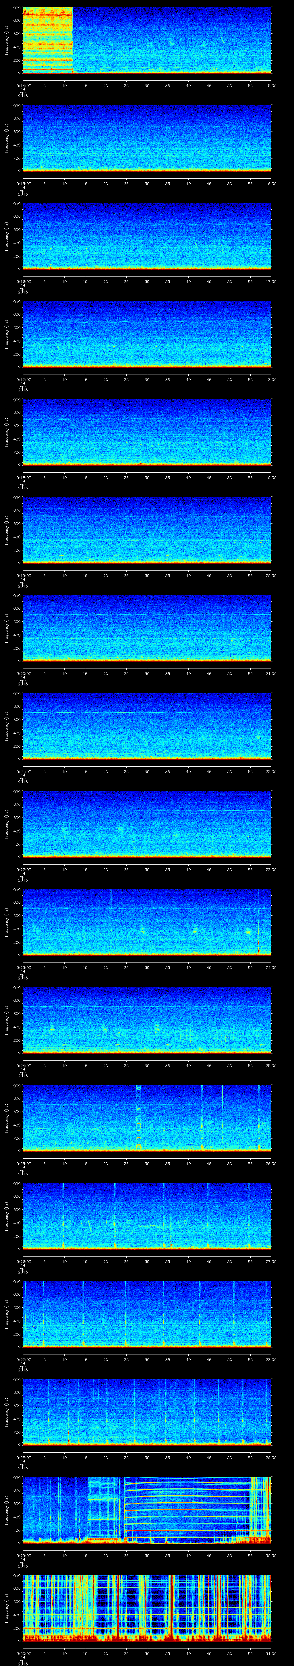Image resolution: width=294 pixels, height=1666 pixels.
Task: Click the 31:00 end time label
Action: pyautogui.click(x=271, y=1653)
